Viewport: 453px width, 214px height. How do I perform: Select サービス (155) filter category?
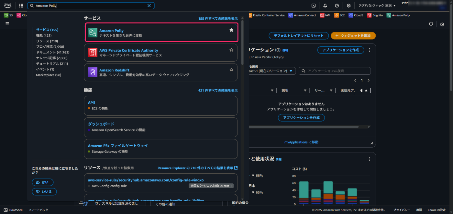click(47, 30)
